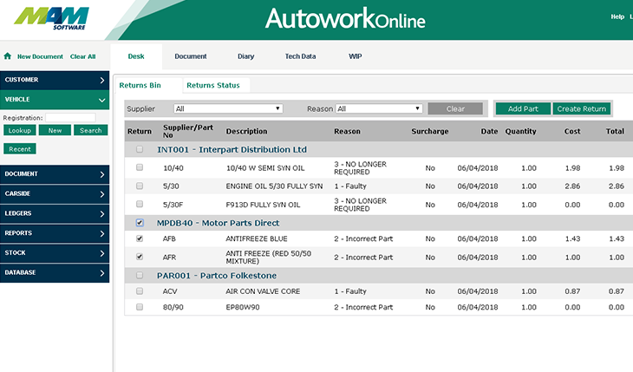The image size is (633, 372).
Task: Click the Clear All link
Action: [82, 56]
